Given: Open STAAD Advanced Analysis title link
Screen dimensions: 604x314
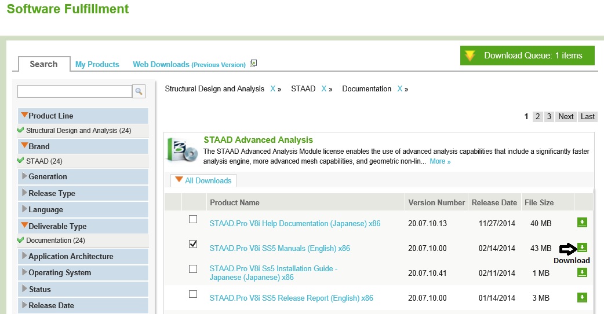Looking at the screenshot, I should (x=258, y=140).
